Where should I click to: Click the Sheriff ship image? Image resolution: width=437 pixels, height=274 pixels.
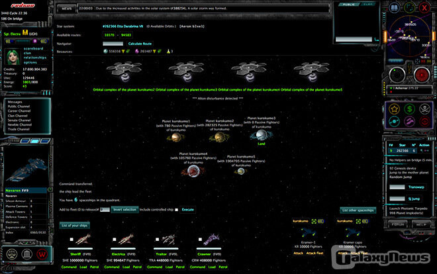pos(83,239)
